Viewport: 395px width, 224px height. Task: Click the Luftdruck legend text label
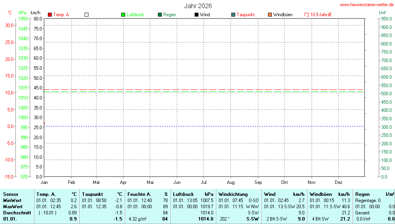135,15
